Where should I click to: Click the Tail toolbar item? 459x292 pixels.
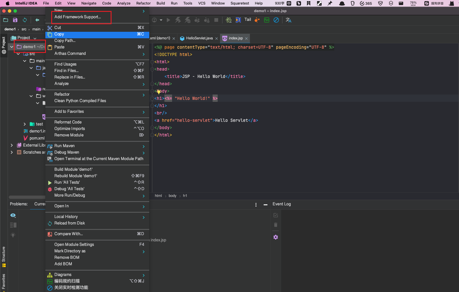point(248,19)
